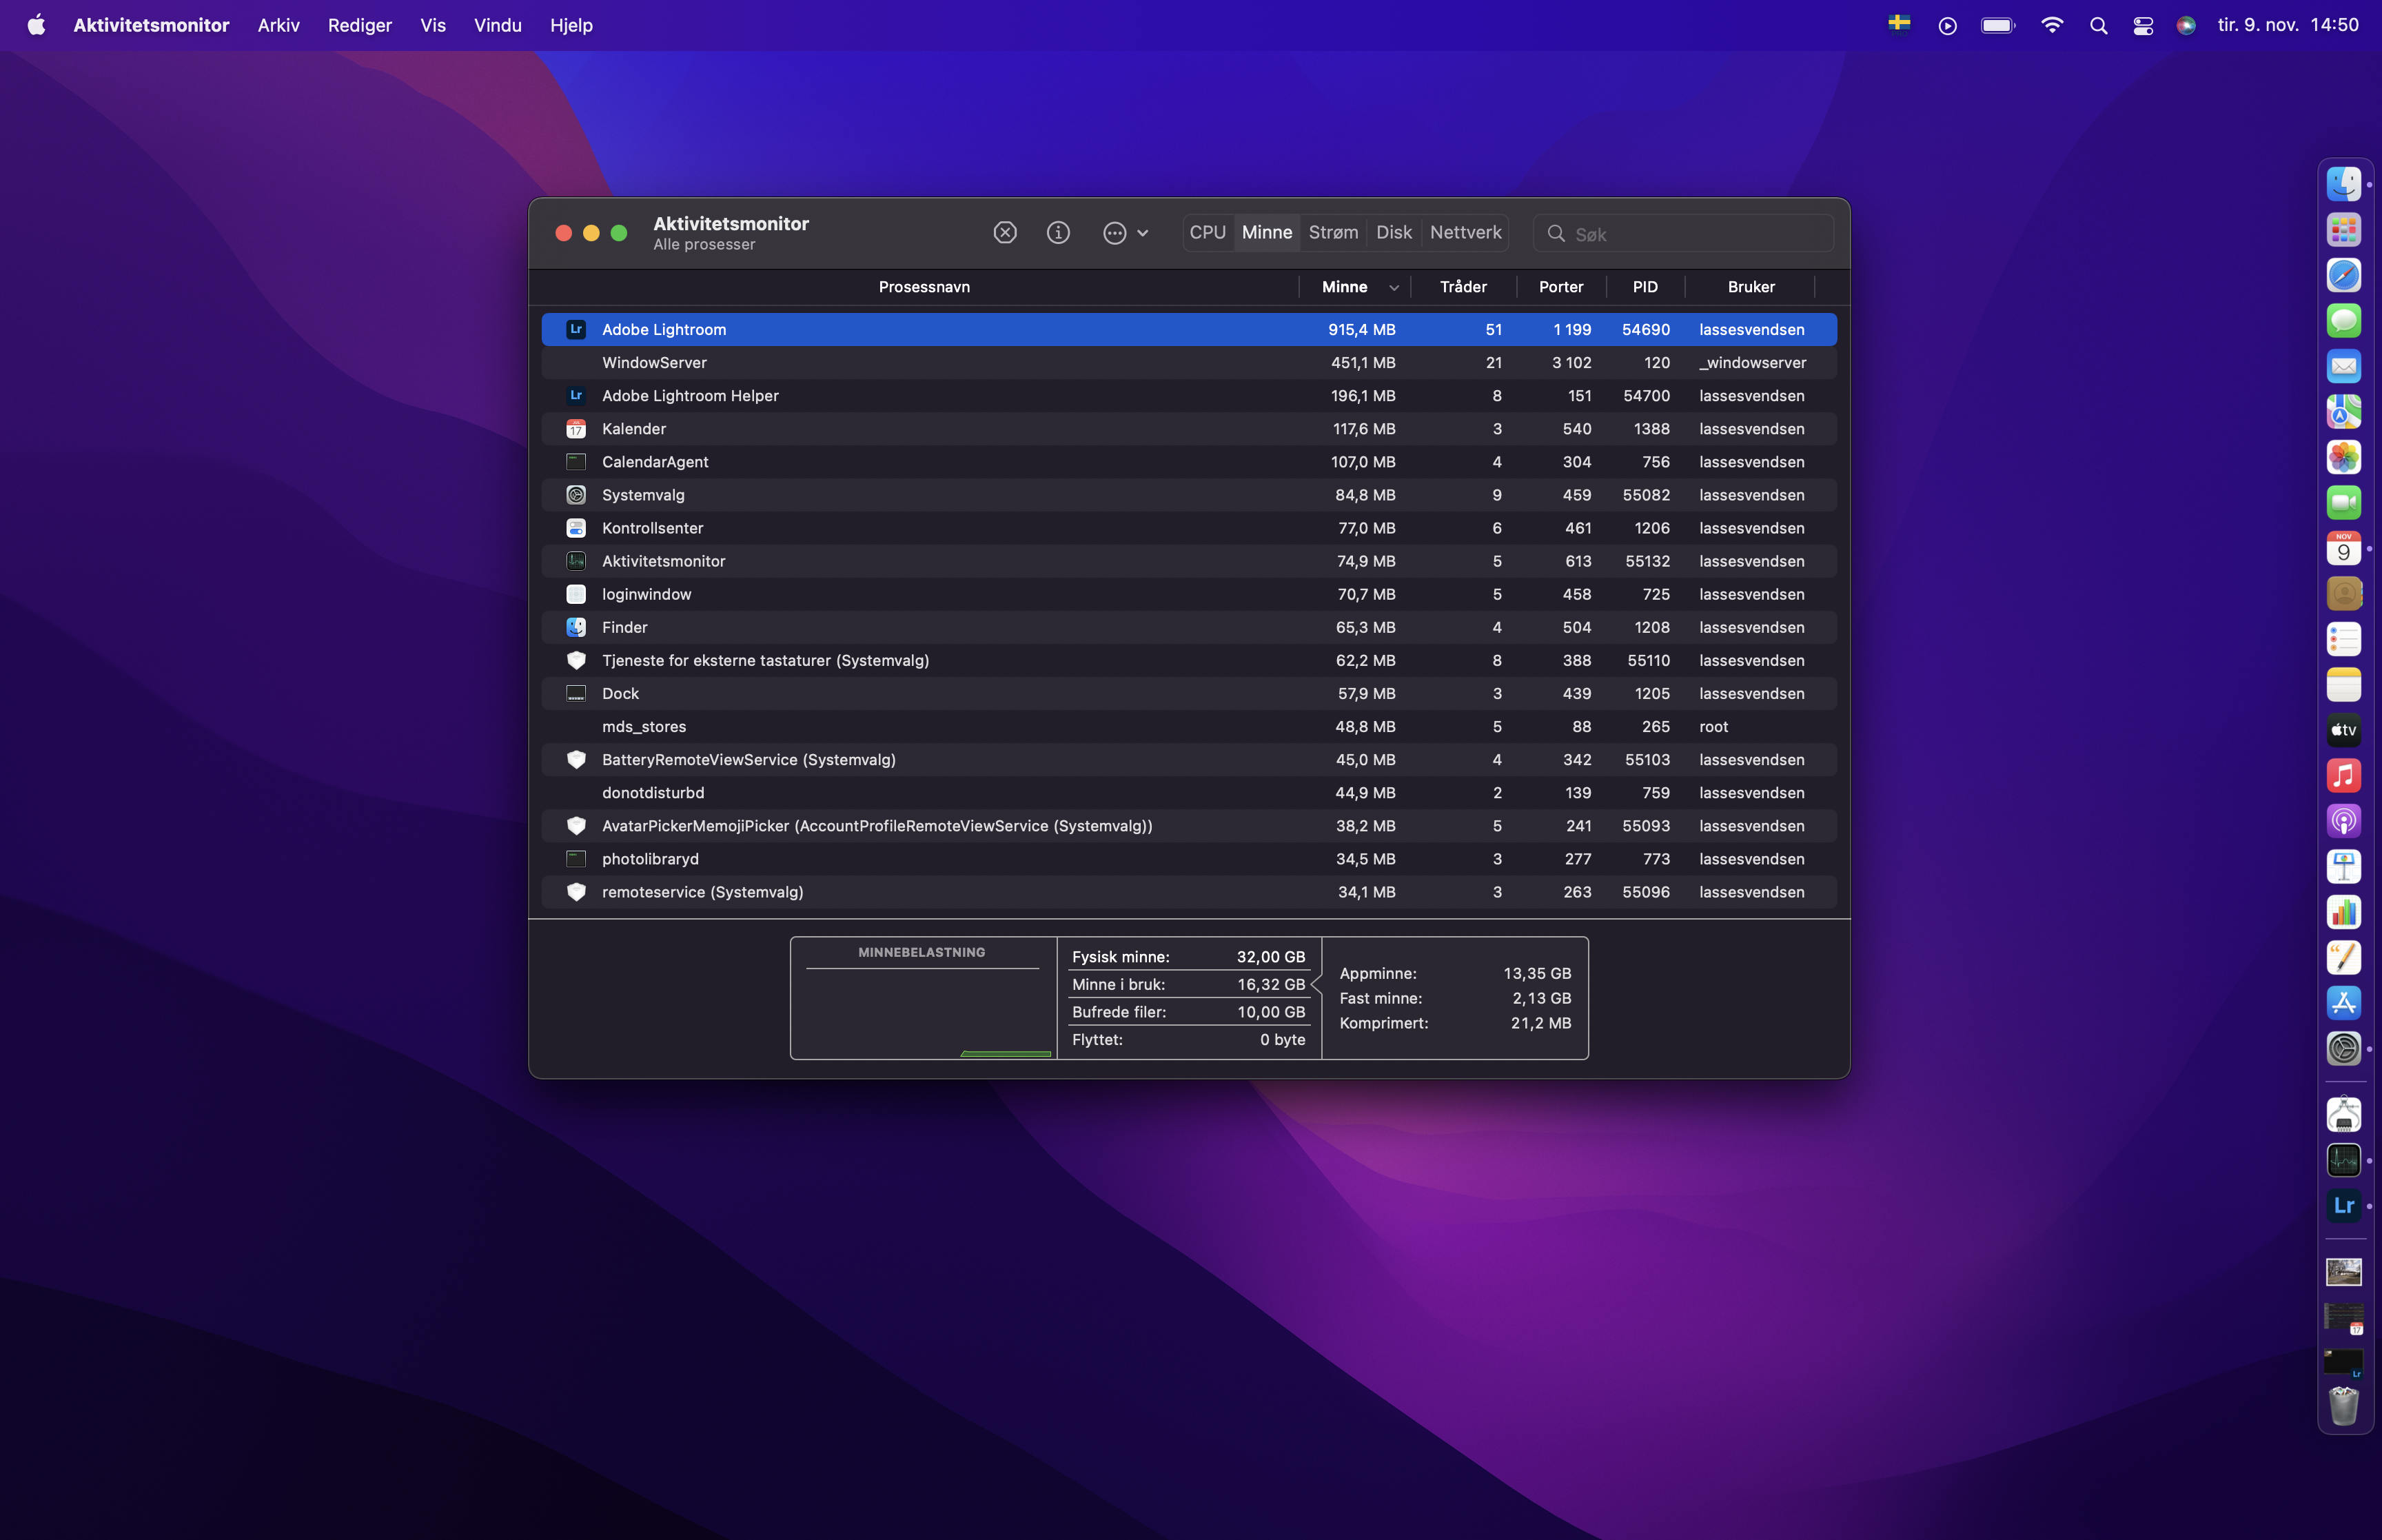Open Control Center from the menu bar
Viewport: 2382px width, 1540px height.
2142,25
